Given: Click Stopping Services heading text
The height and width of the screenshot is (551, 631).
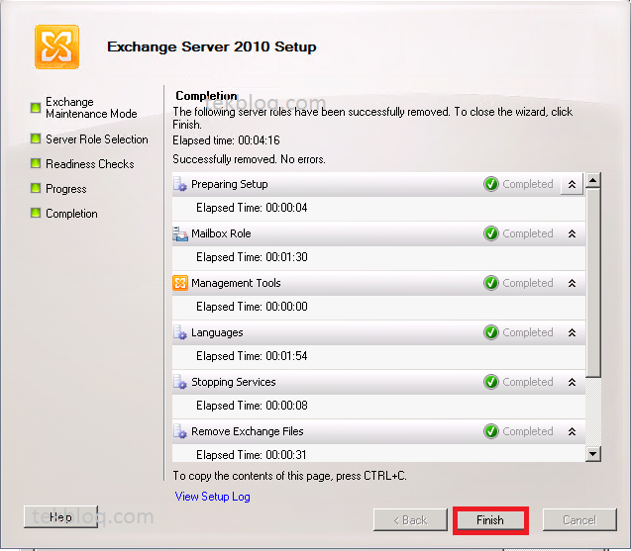Looking at the screenshot, I should click(x=234, y=382).
